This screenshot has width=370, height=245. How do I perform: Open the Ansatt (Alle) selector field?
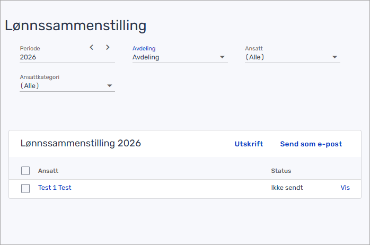pos(286,57)
